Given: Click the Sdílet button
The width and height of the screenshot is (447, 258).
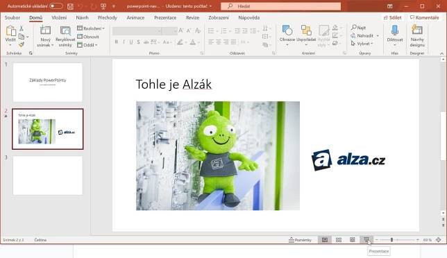Looking at the screenshot, I should [x=393, y=17].
